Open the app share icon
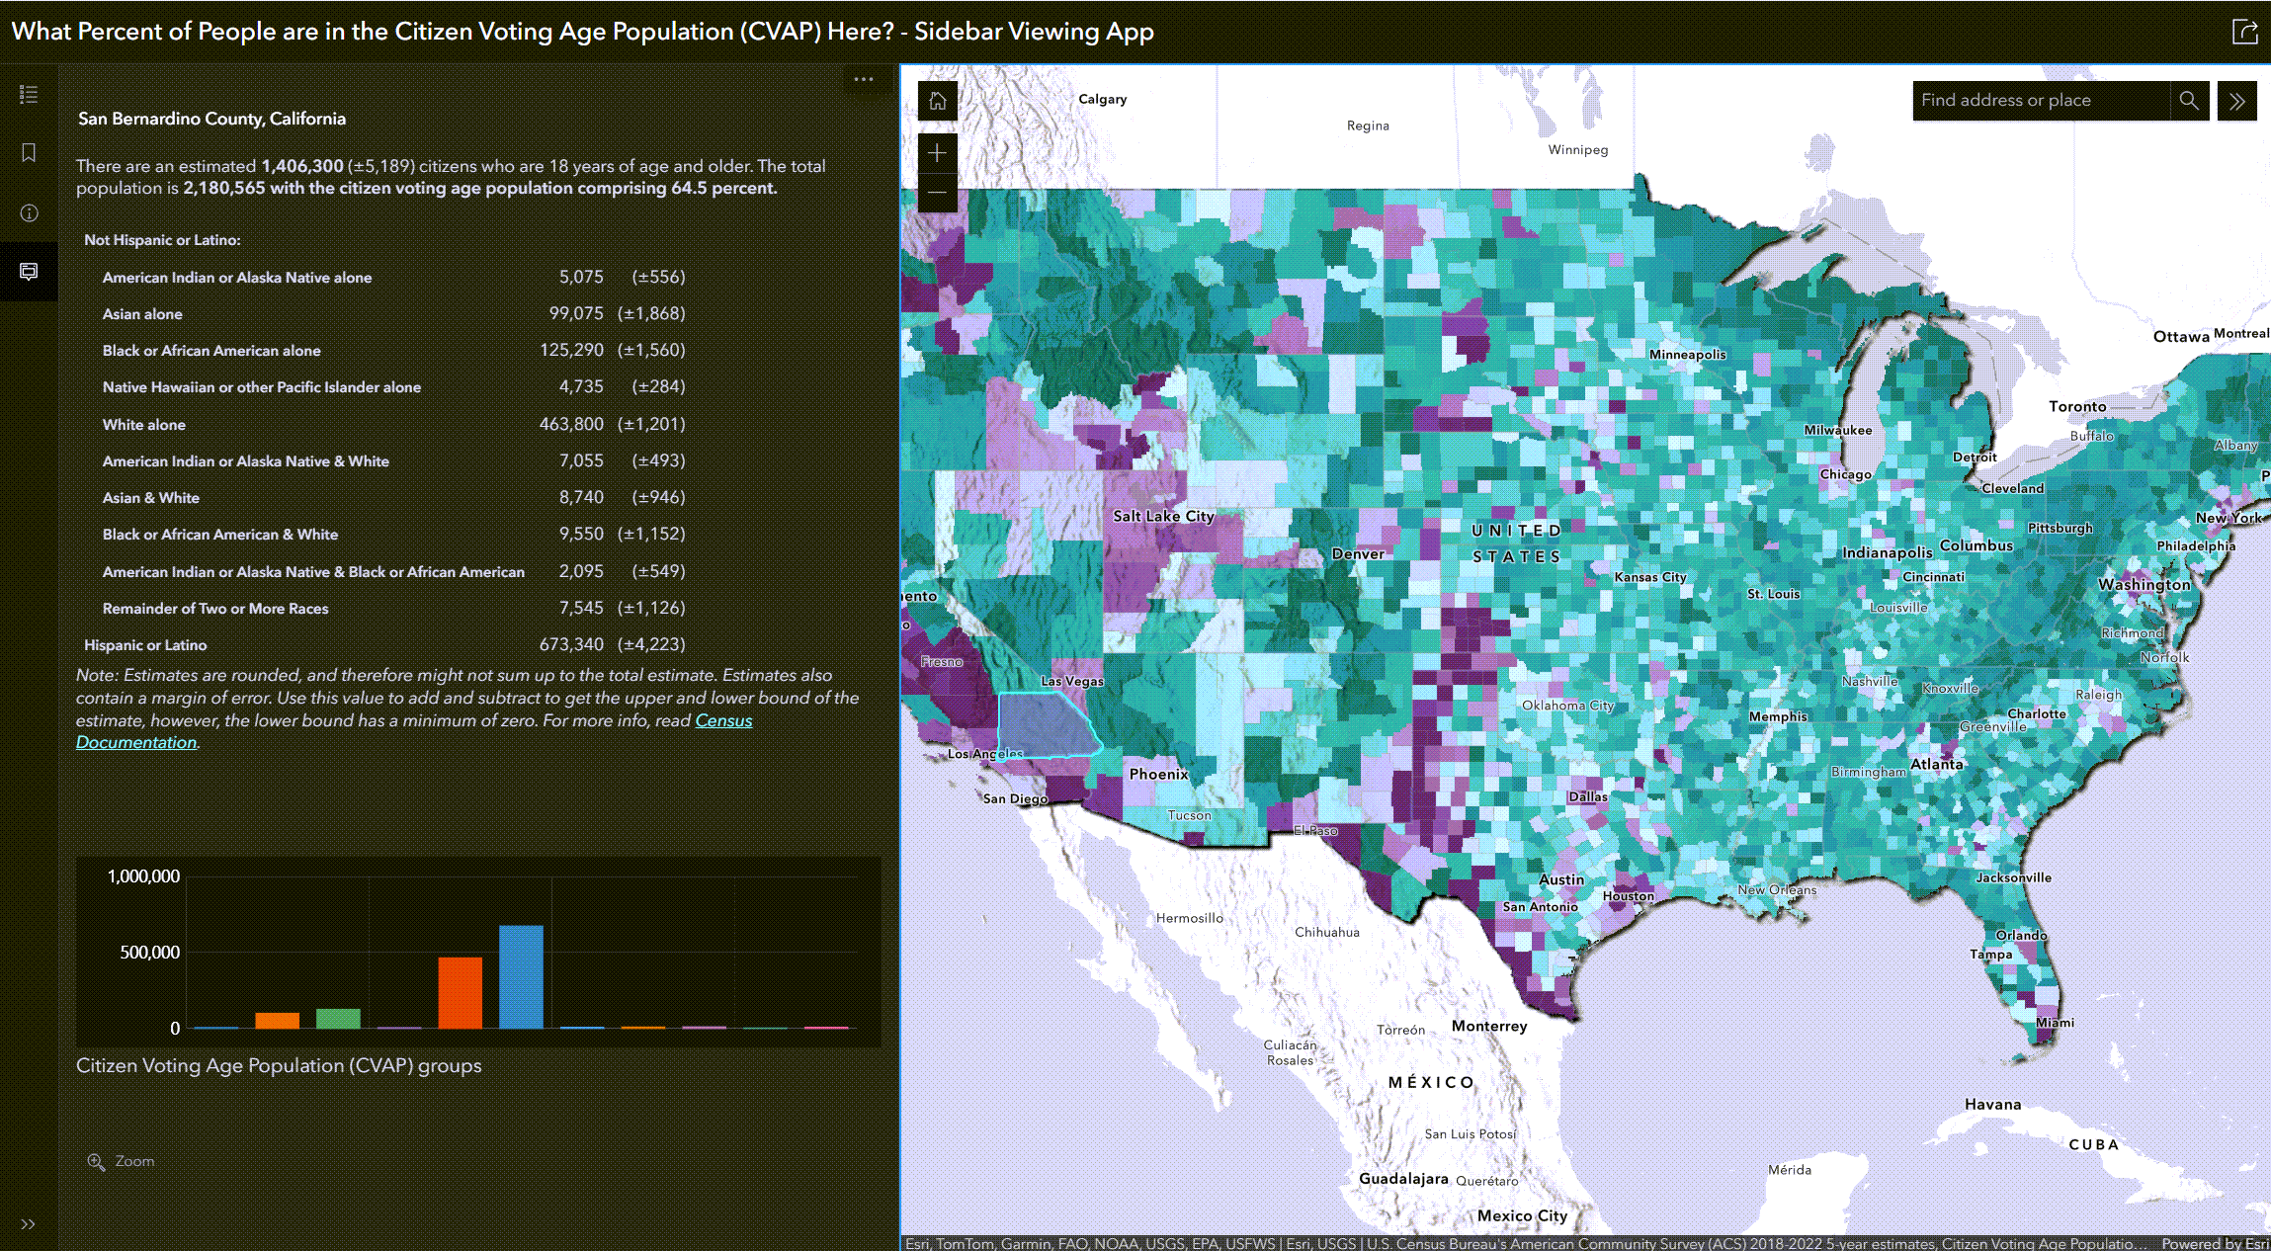2271x1251 pixels. (2244, 31)
